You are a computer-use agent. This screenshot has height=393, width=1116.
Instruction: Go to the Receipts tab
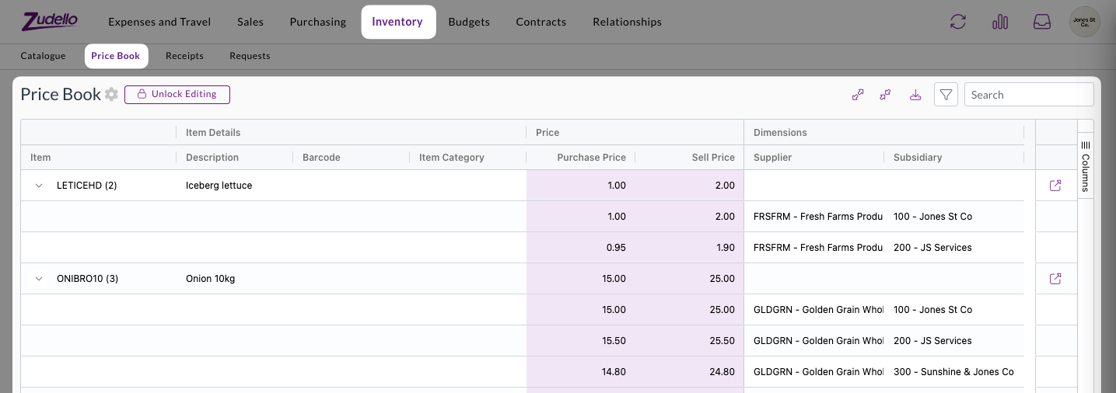click(x=184, y=56)
